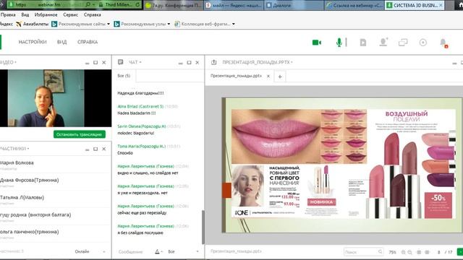Switch to Презентация_помады.pptx file tab
This screenshot has height=260, width=463.
pyautogui.click(x=236, y=76)
